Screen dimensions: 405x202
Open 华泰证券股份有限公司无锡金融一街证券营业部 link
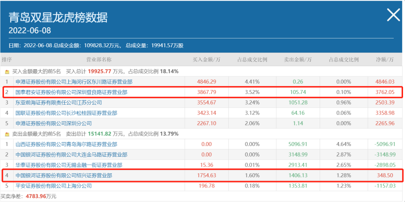(x=69, y=165)
